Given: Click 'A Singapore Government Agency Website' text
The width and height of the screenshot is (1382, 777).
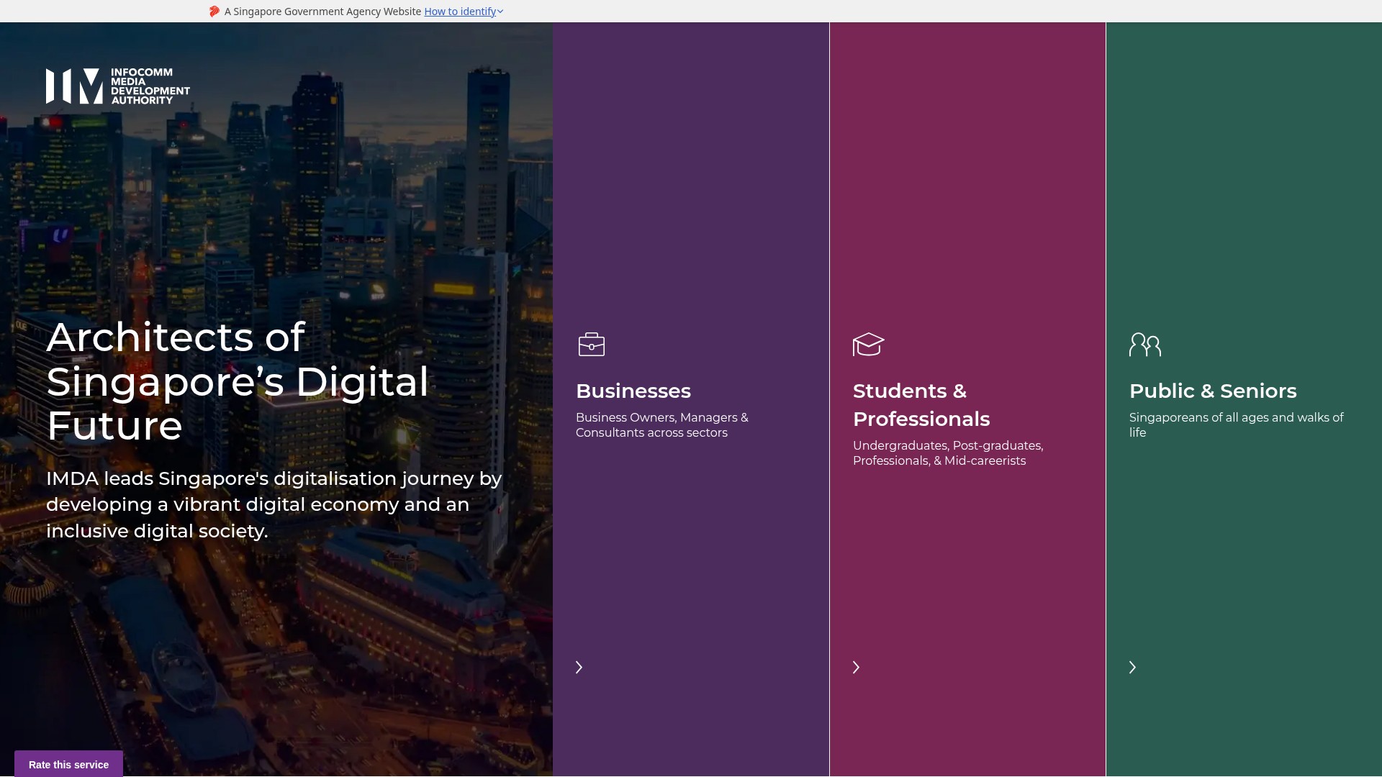Looking at the screenshot, I should coord(322,12).
